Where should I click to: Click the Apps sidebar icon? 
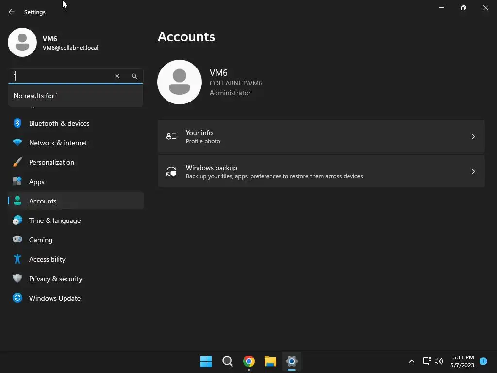coord(17,182)
